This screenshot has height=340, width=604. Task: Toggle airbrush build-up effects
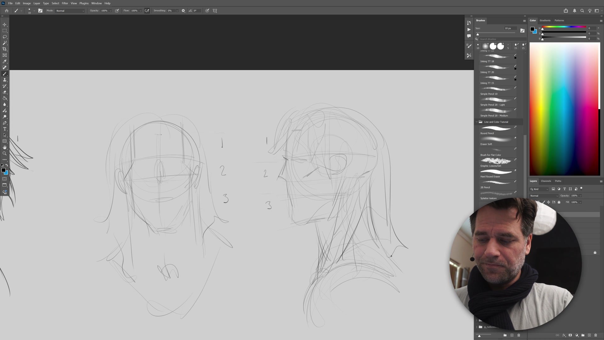[x=147, y=11]
